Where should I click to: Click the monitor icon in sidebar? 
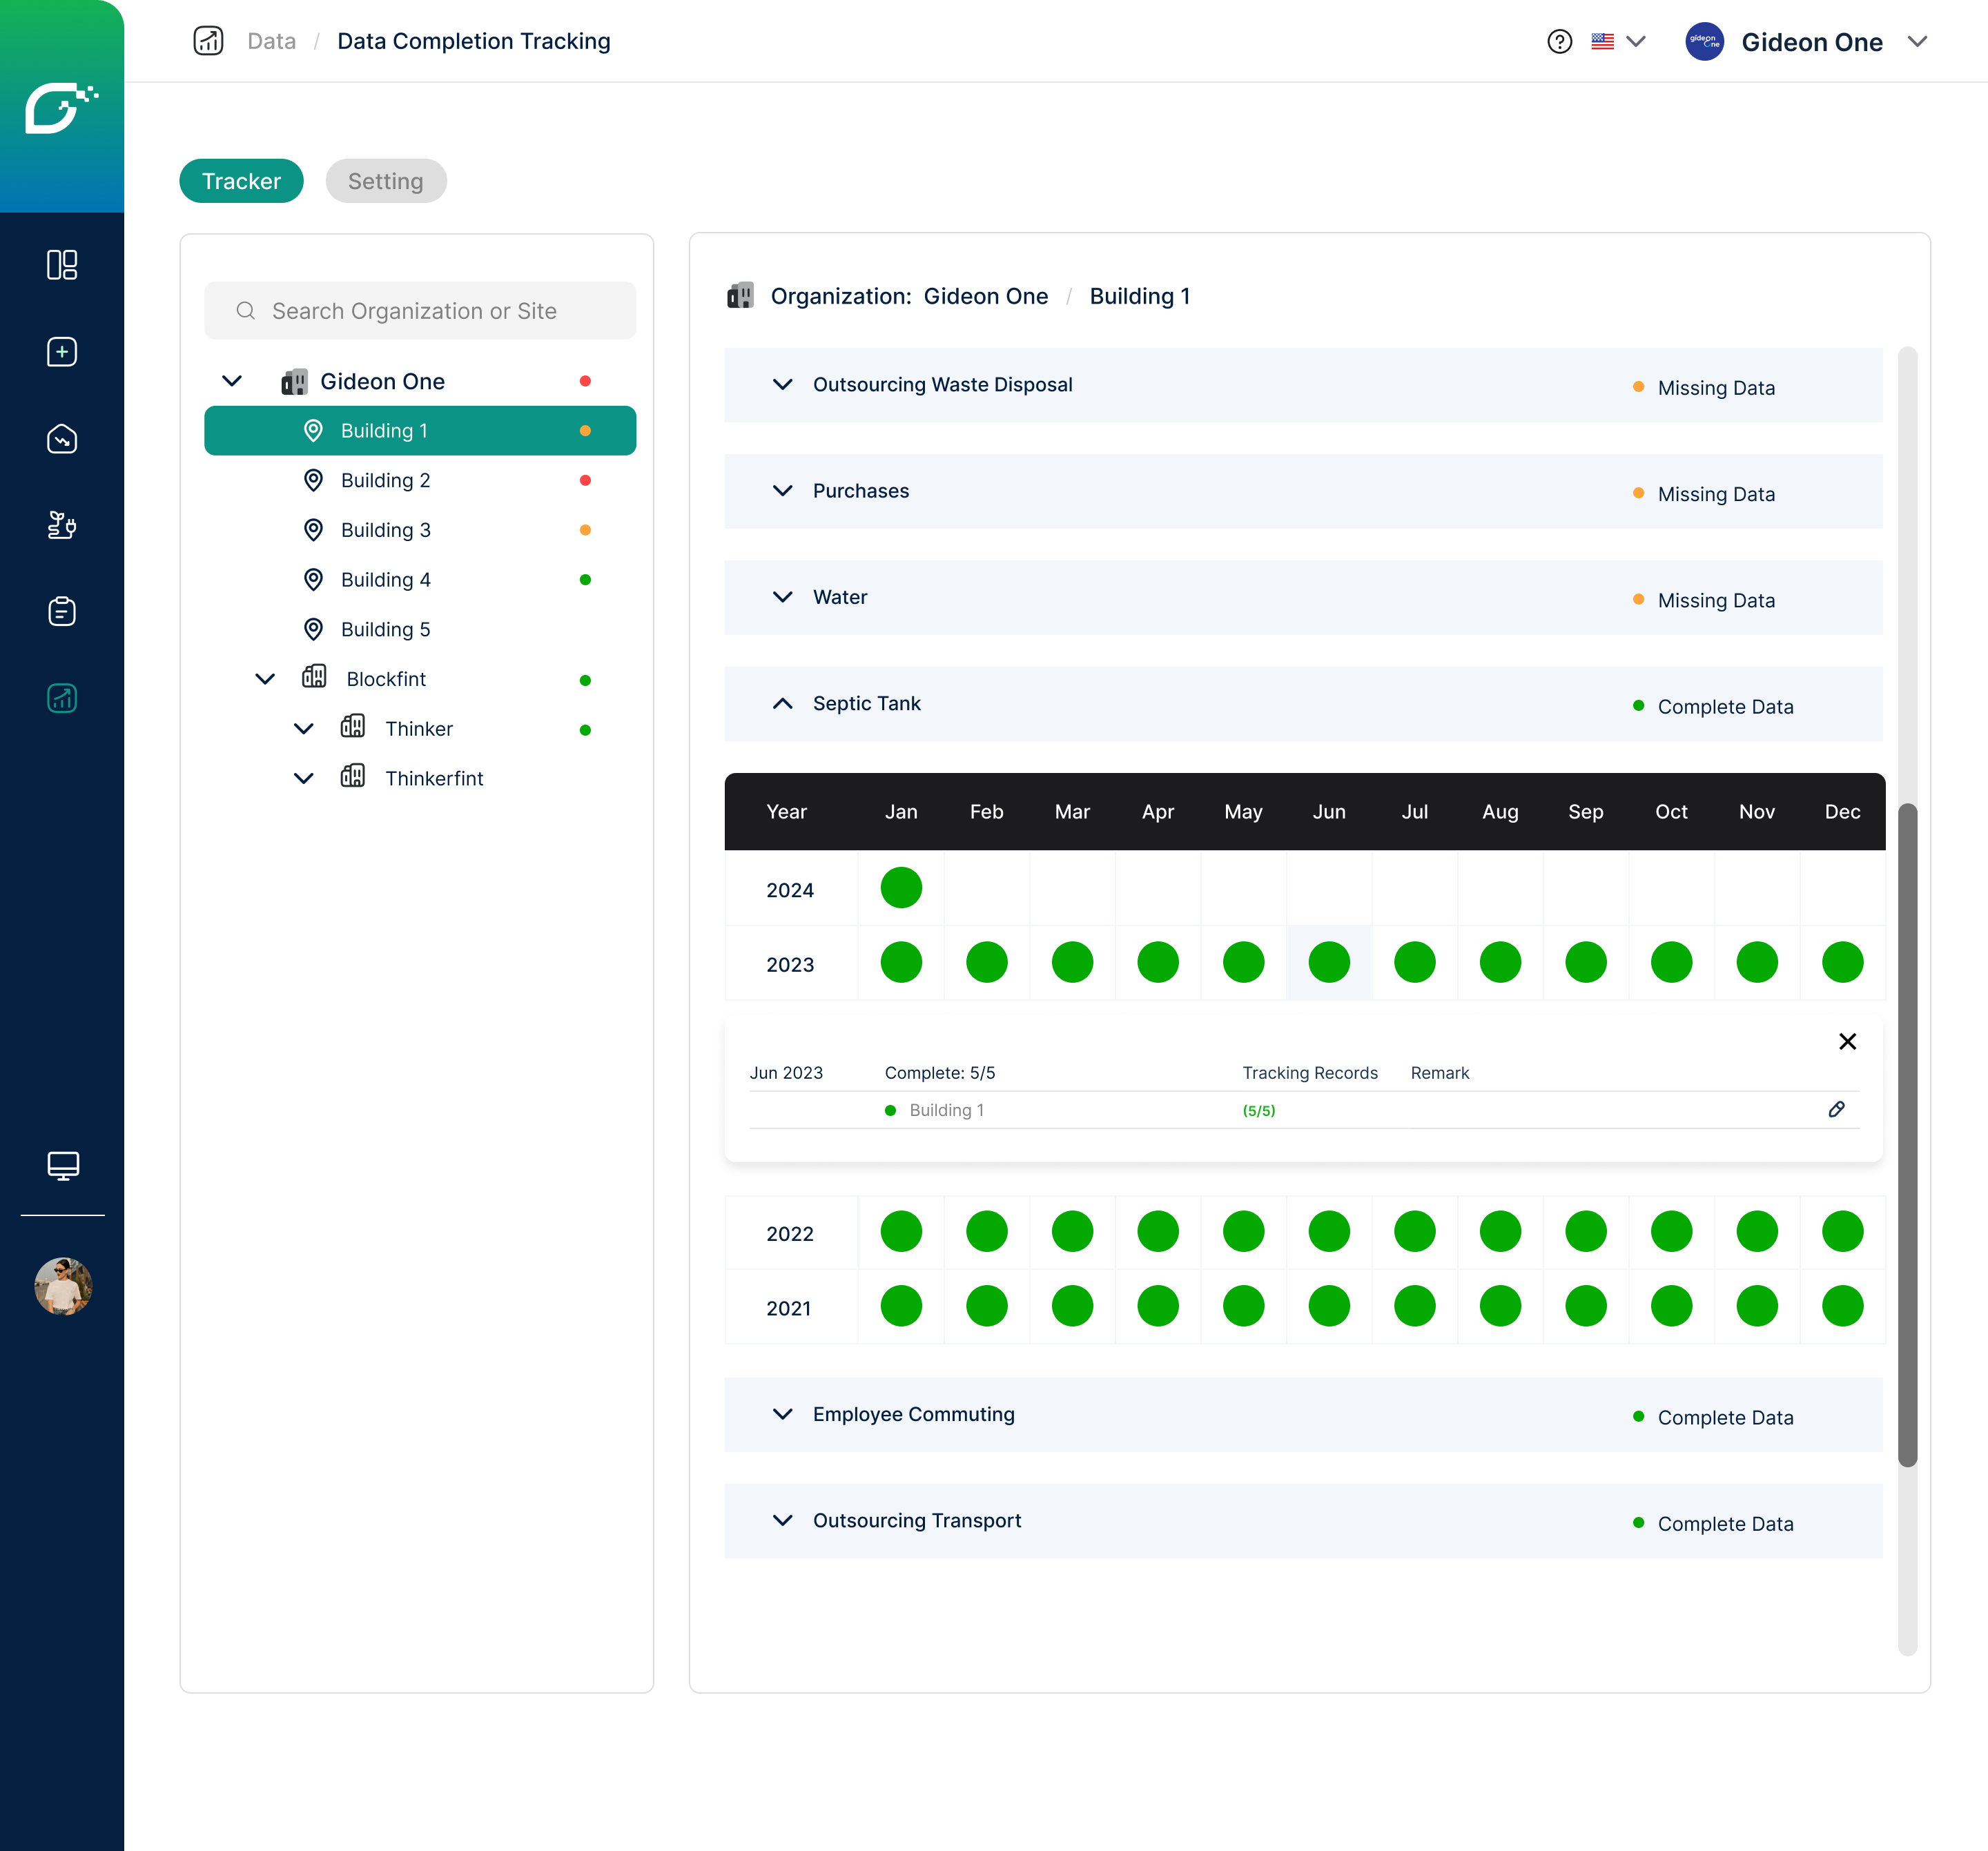pos(62,1165)
